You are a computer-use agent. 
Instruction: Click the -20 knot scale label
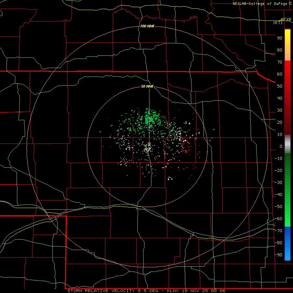coord(278,171)
